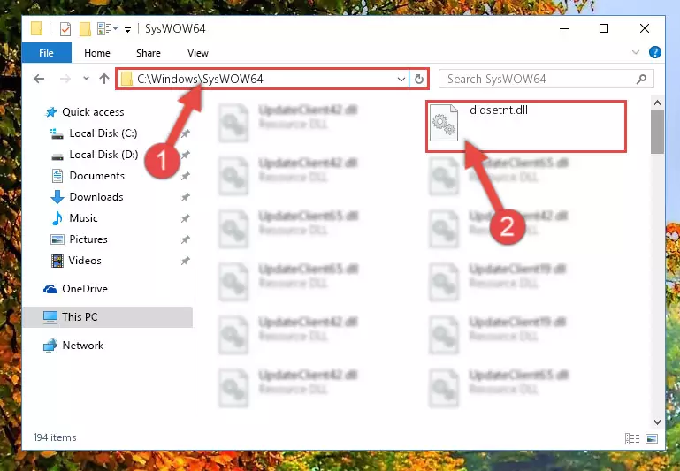The image size is (680, 471).
Task: Open the File menu tab
Action: [x=46, y=53]
